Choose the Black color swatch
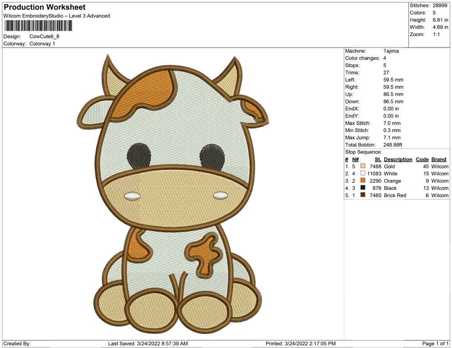452x348 pixels. (363, 188)
